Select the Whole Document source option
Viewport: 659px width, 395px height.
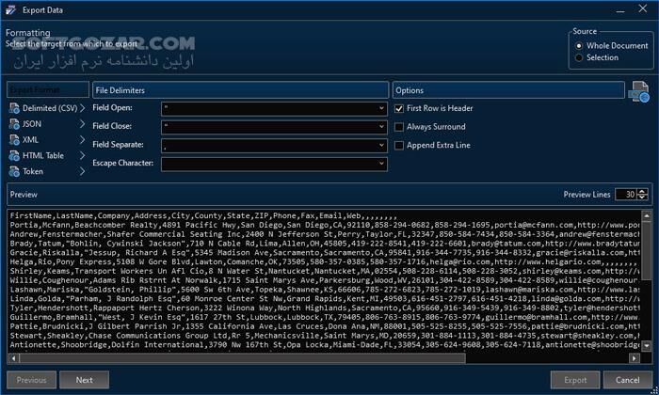pos(578,44)
